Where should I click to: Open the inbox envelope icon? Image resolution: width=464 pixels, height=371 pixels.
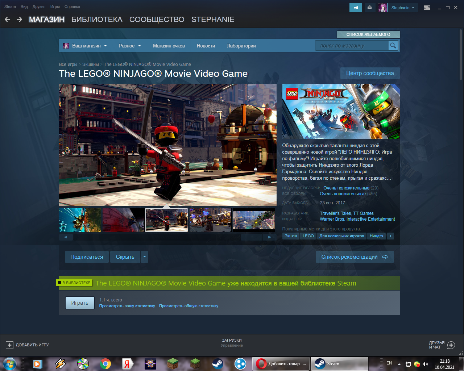coord(369,8)
